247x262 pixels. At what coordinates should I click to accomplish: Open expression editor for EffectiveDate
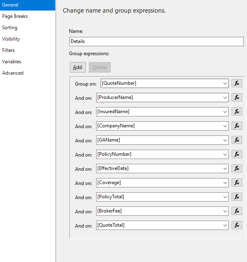(x=237, y=168)
